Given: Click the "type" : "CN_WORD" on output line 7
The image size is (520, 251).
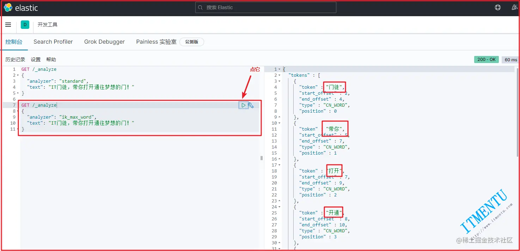Looking at the screenshot, I should pos(324,105).
